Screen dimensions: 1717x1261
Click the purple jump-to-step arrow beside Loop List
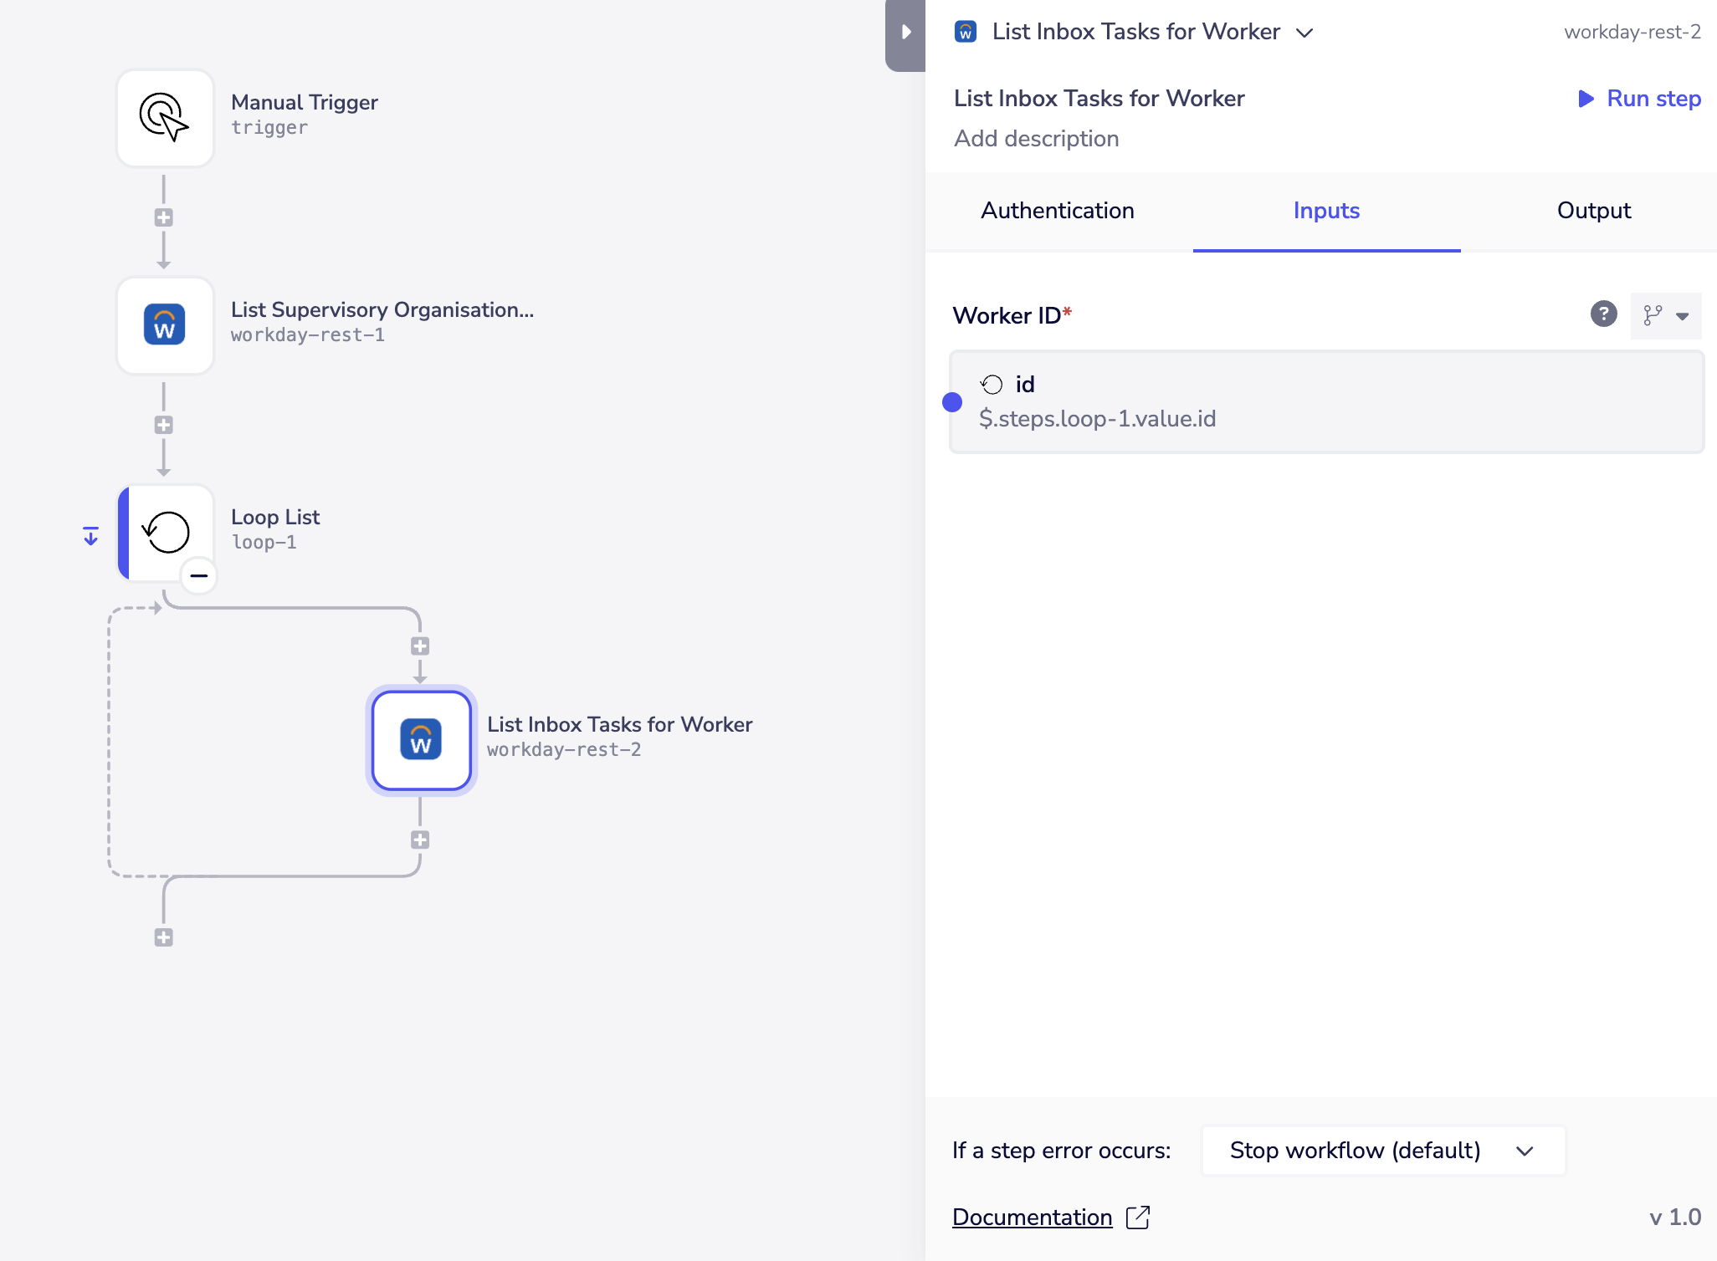[x=91, y=536]
